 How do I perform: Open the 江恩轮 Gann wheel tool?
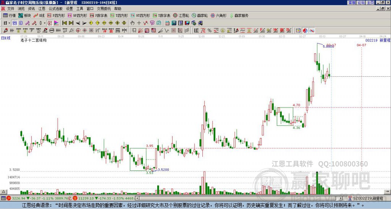click(182, 16)
